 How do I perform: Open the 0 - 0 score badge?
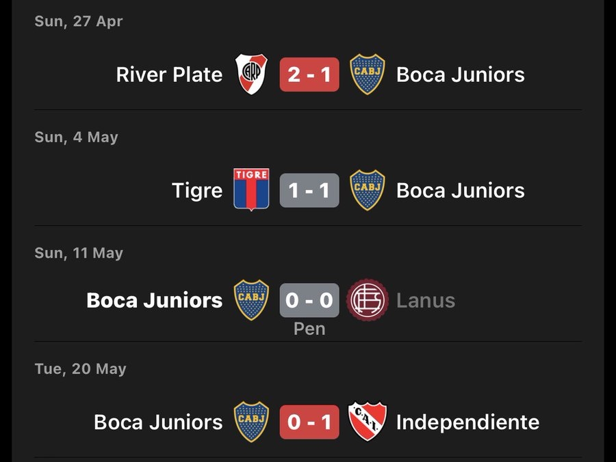click(309, 300)
